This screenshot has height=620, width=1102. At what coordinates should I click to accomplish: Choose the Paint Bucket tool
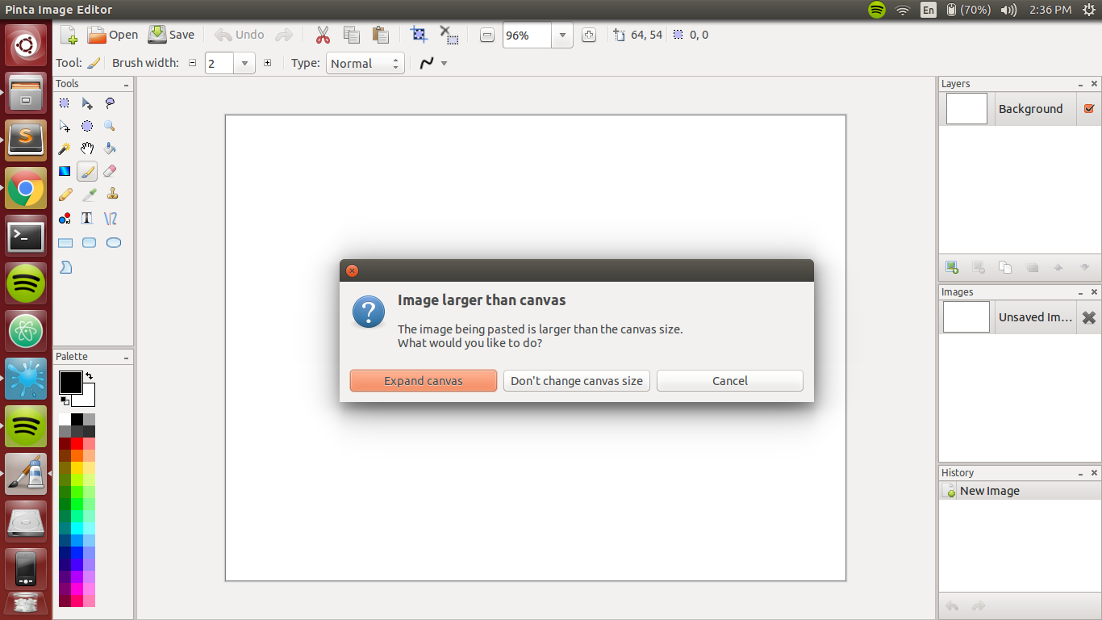(111, 149)
